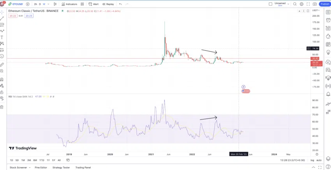Set date range to 5Y
This screenshot has height=170, width=331.
(54, 160)
